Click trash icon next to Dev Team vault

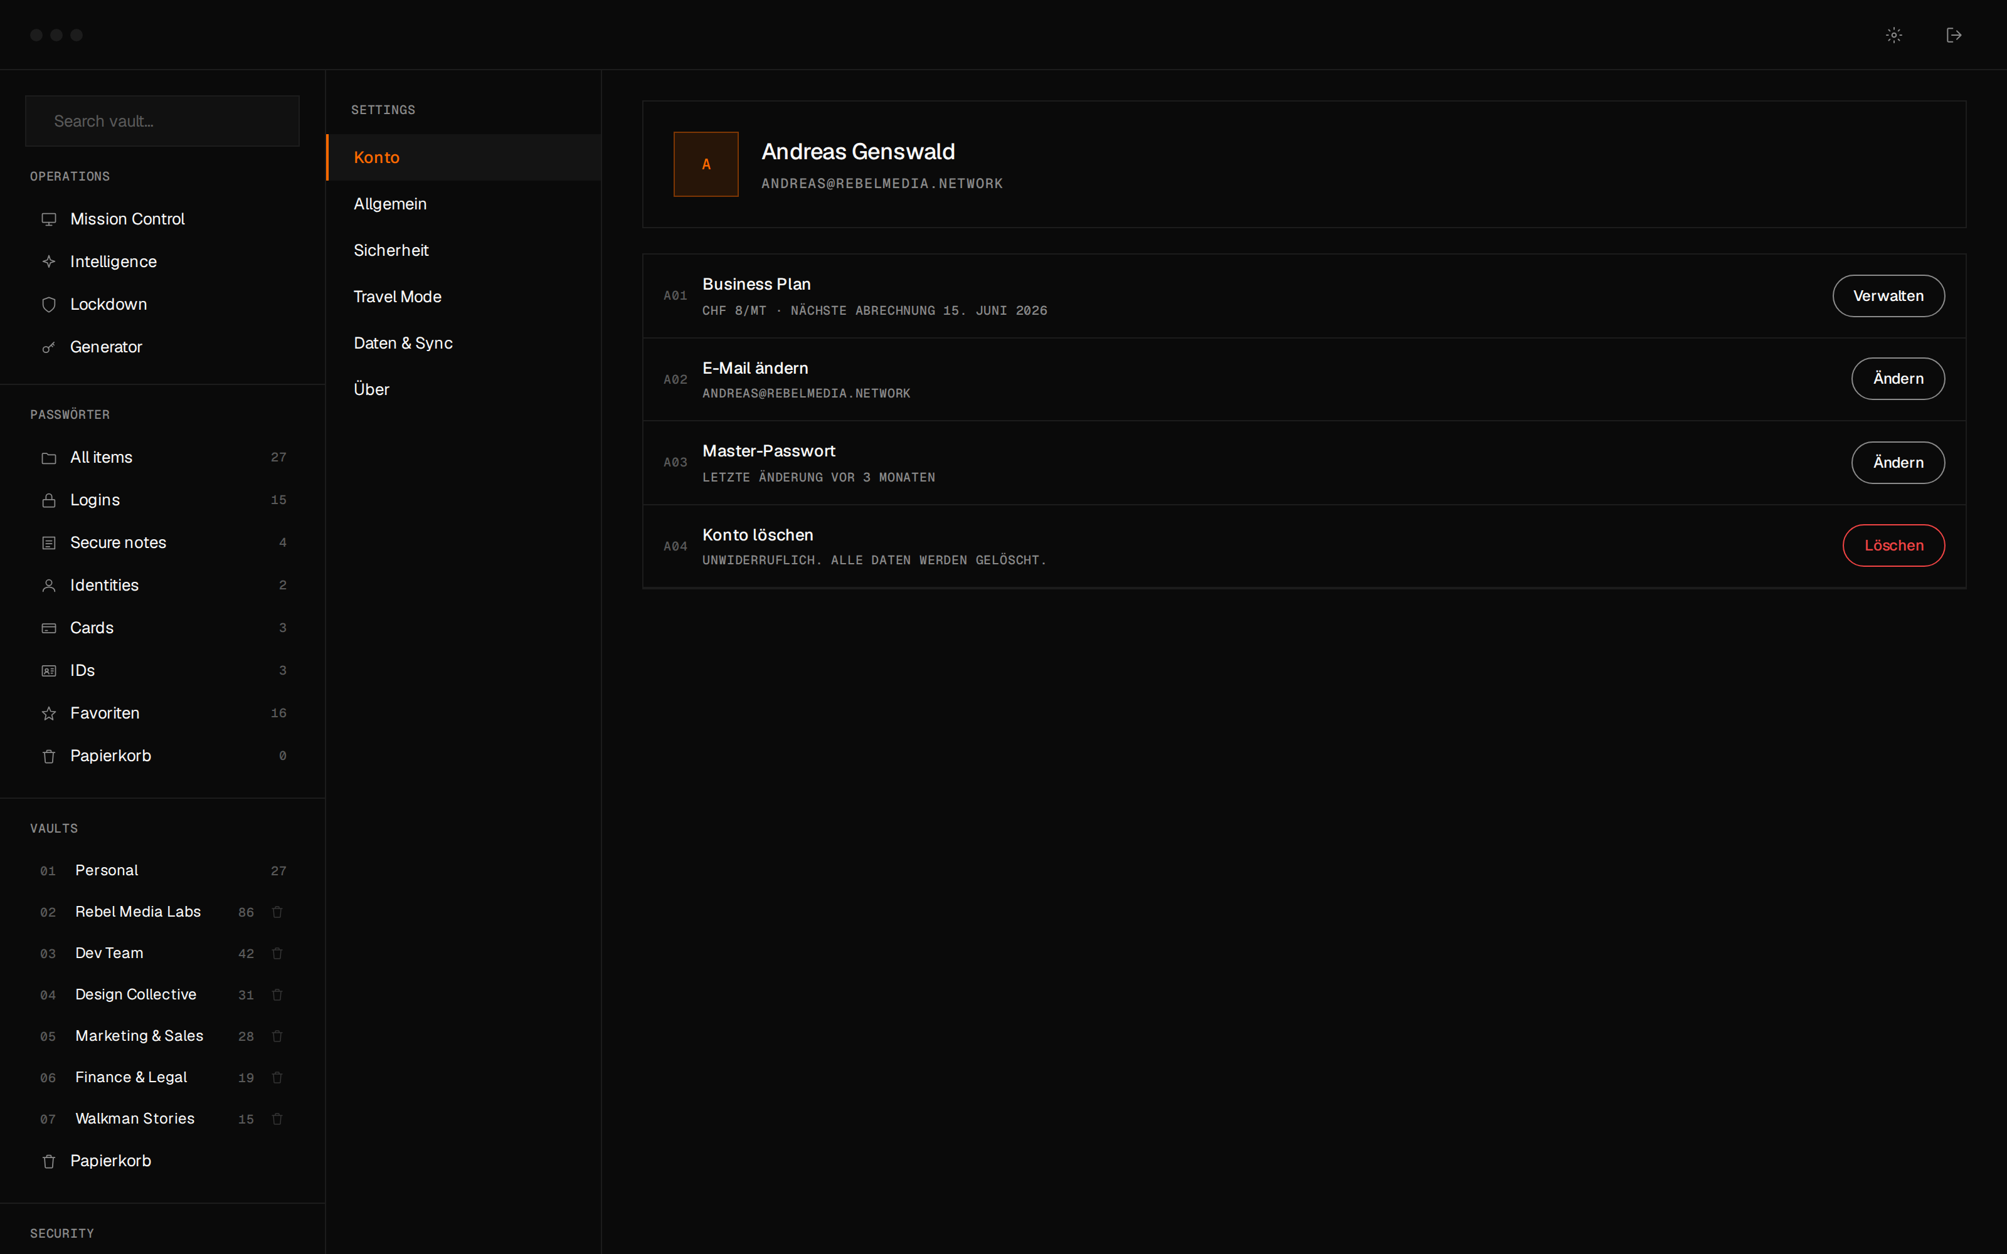click(x=277, y=953)
